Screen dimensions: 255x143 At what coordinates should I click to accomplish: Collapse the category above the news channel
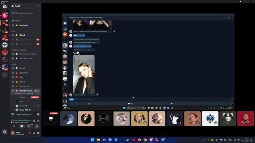(14, 64)
